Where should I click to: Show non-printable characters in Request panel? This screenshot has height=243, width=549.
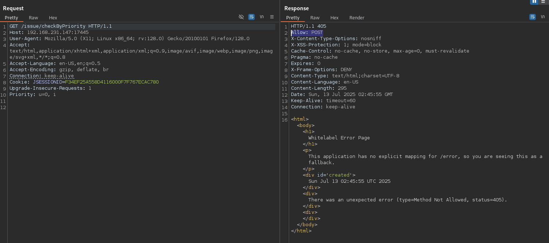point(262,17)
